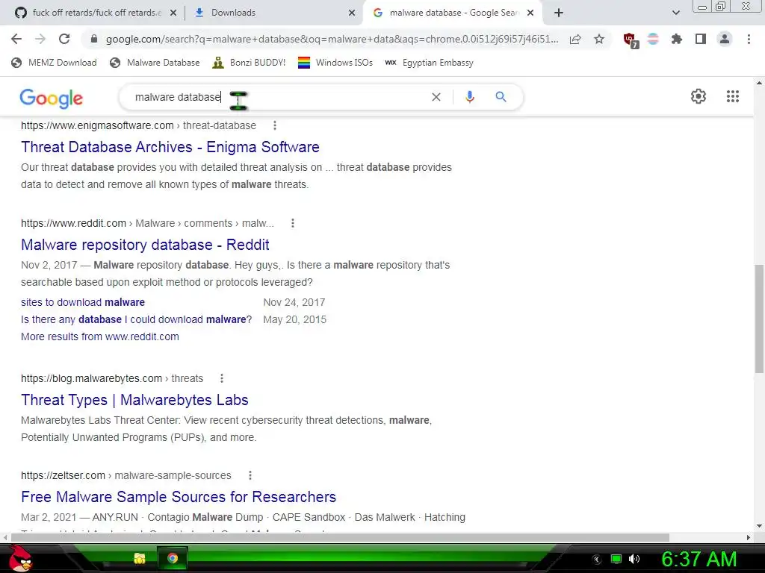Viewport: 765px width, 573px height.
Task: Open 'sites to download malware' sublink
Action: click(x=83, y=302)
